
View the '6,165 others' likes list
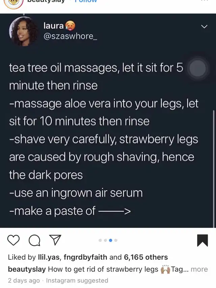(x=146, y=257)
